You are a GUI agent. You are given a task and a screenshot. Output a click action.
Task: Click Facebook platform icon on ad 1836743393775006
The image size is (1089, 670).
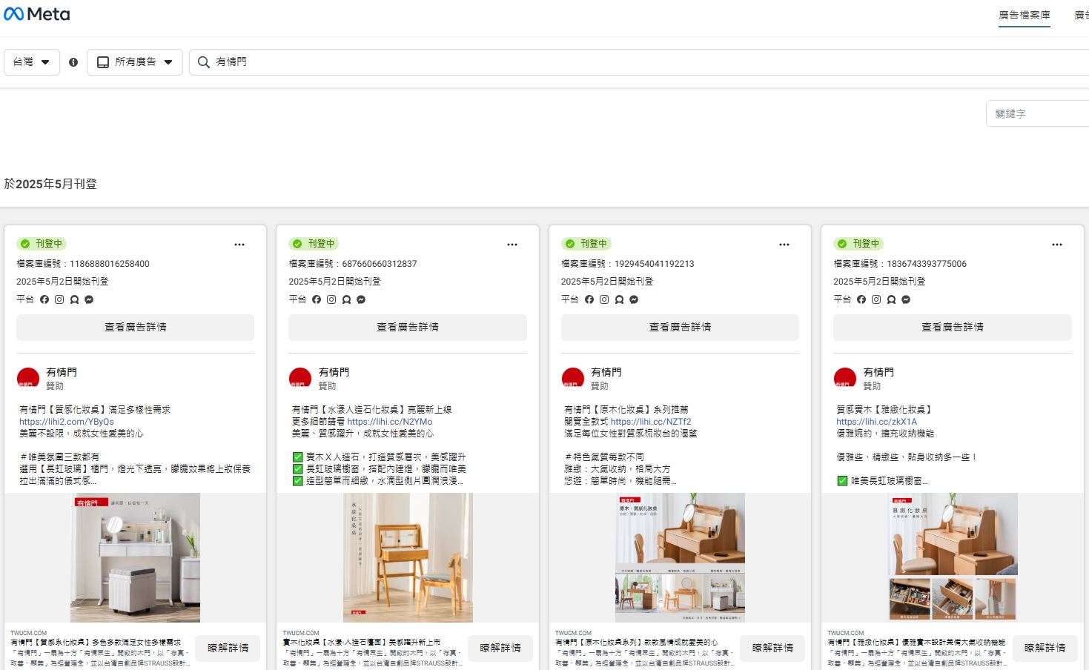[x=861, y=299]
